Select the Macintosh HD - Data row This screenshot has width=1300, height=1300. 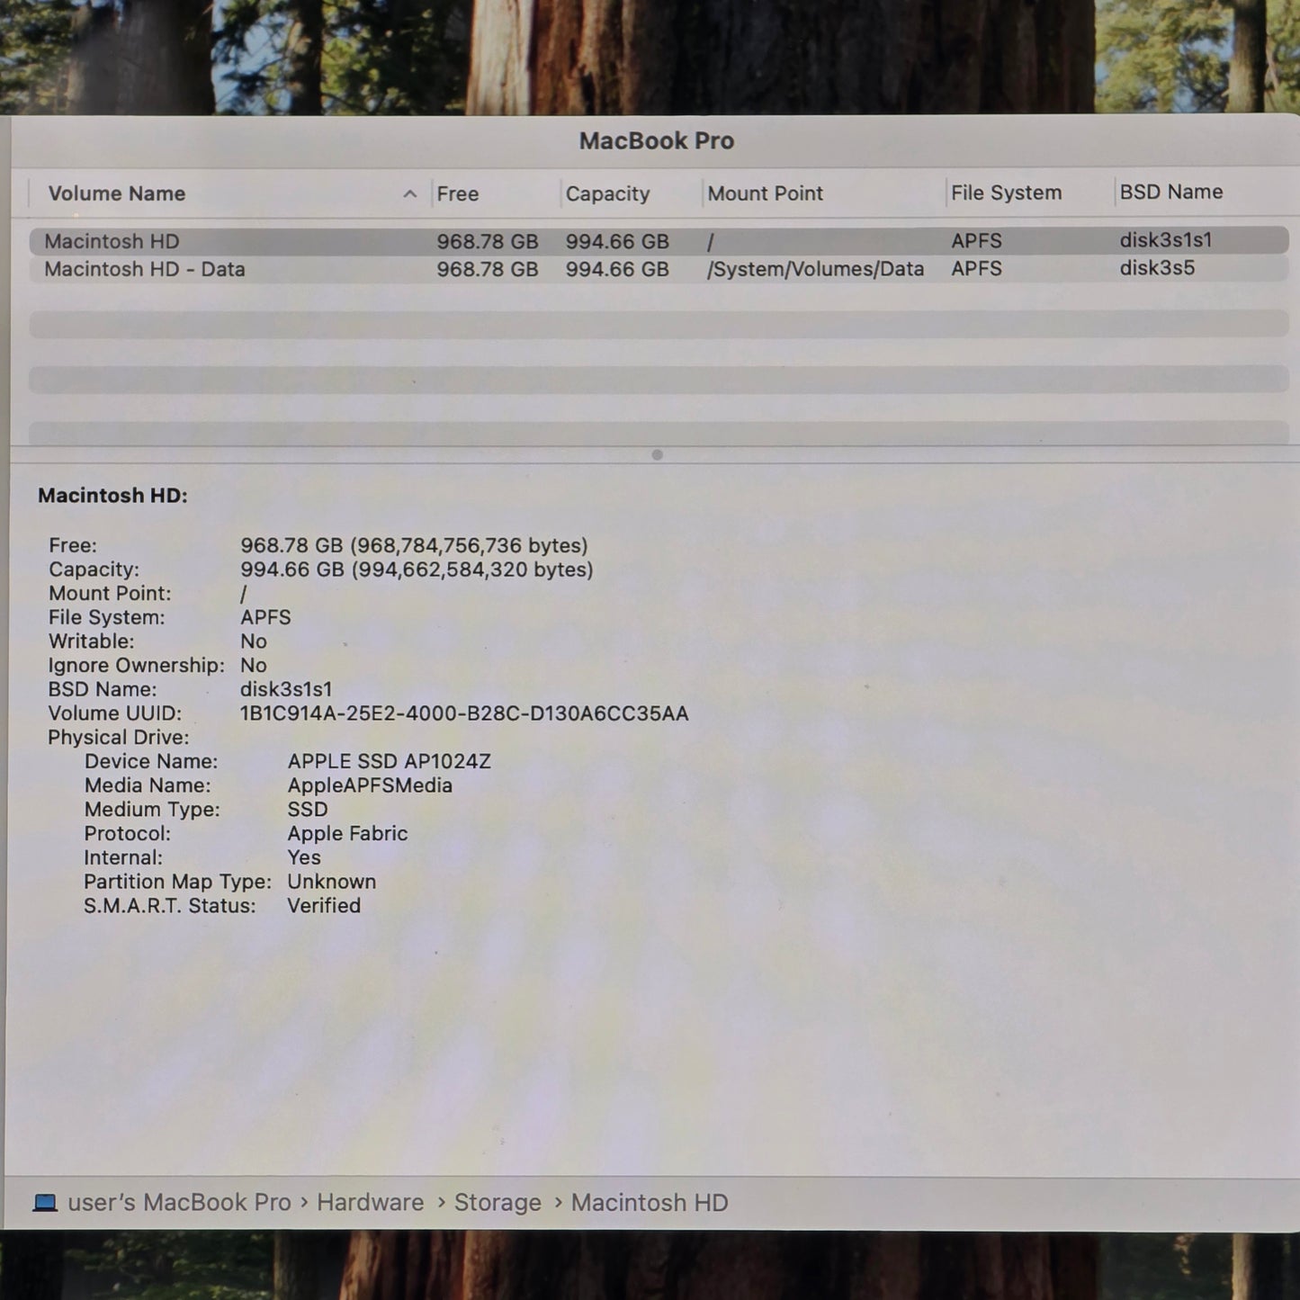pos(145,269)
